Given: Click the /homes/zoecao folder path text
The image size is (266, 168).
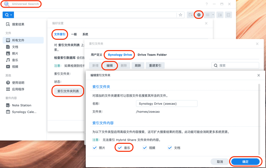Looking at the screenshot, I should coord(148,112).
